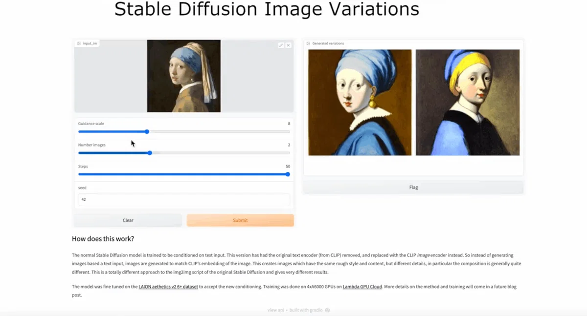The width and height of the screenshot is (587, 316).
Task: Open the LAION aesthetics v2 6+ dataset link
Action: point(168,287)
